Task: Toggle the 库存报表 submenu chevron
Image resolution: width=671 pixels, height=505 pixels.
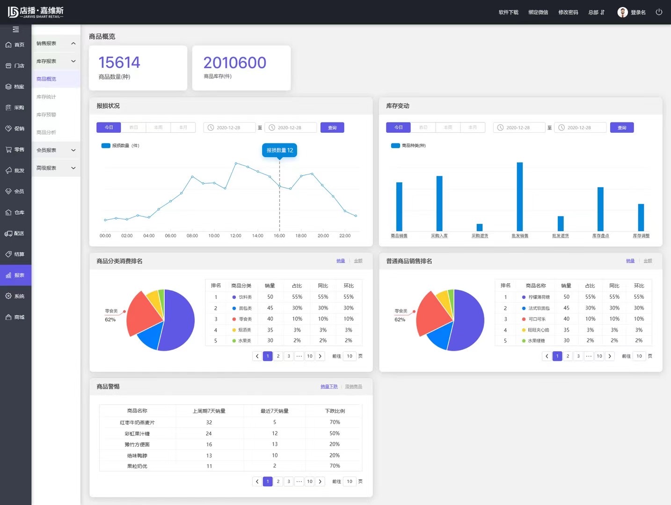Action: (x=73, y=61)
